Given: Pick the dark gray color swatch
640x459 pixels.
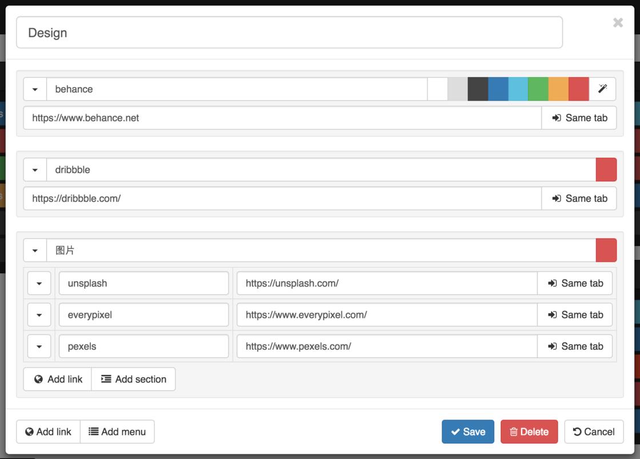Looking at the screenshot, I should point(478,89).
